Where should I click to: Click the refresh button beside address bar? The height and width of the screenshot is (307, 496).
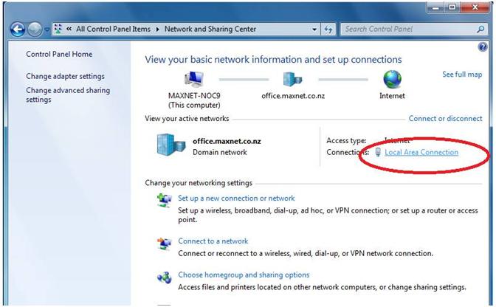(329, 30)
